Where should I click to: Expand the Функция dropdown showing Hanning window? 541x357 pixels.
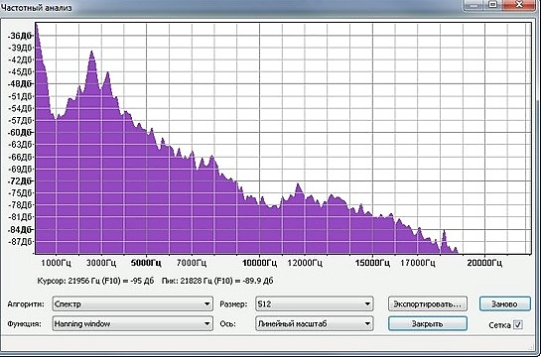click(x=133, y=324)
